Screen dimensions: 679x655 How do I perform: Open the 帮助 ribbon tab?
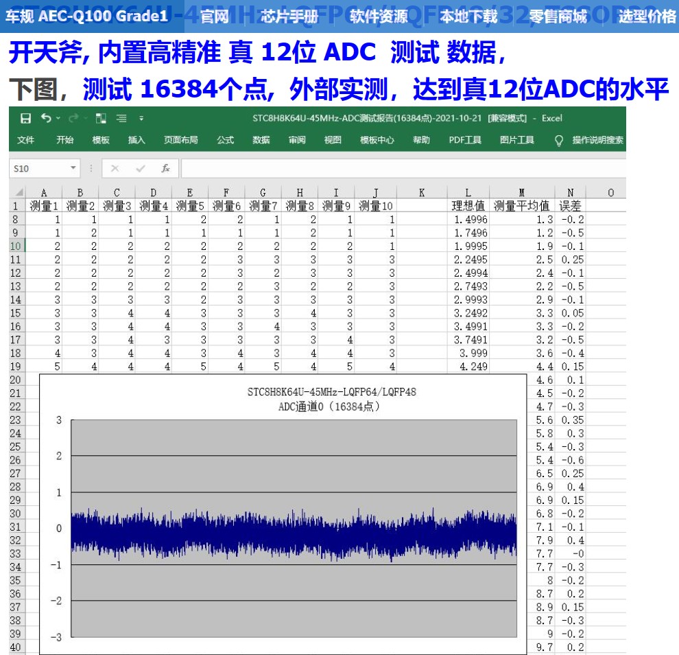coord(421,140)
